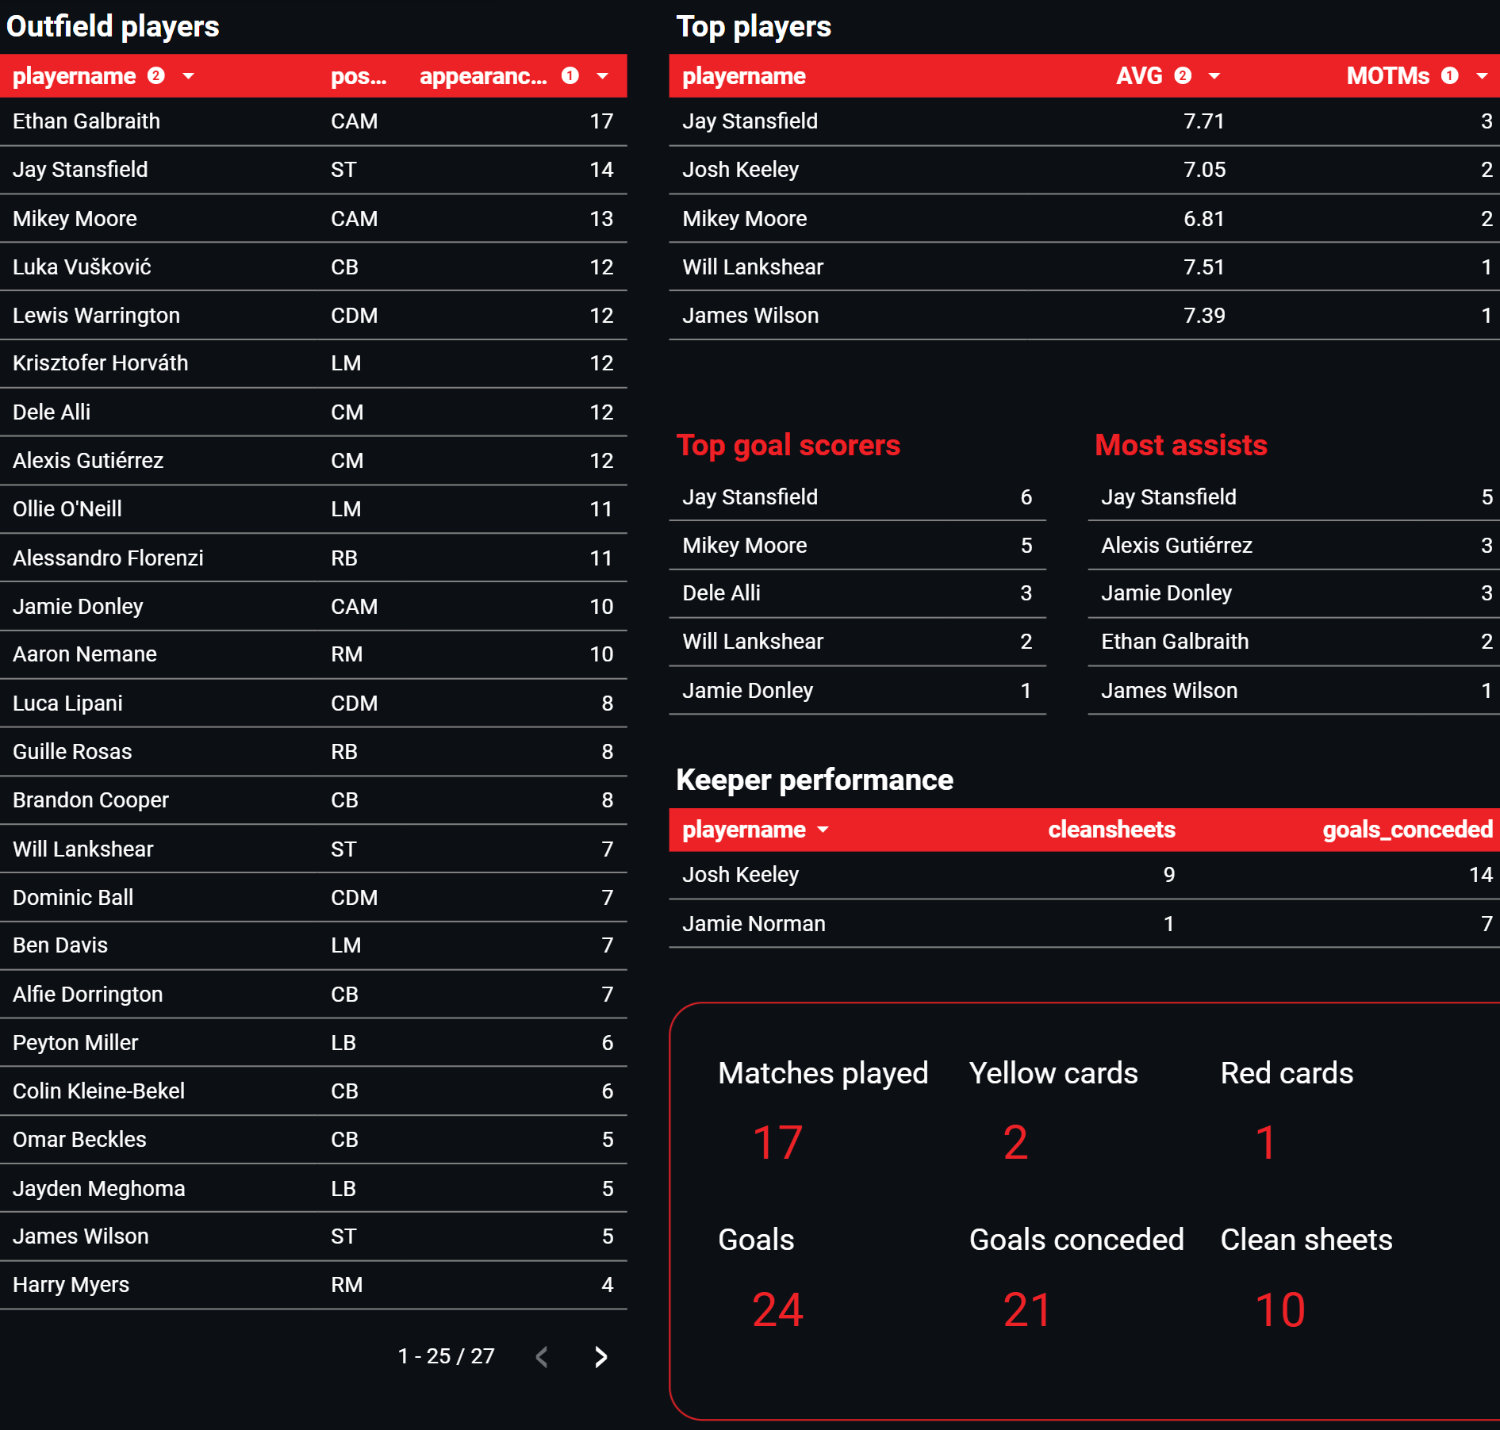Click sort-order badge beside Outfield playername header
This screenshot has height=1430, width=1500.
tap(156, 75)
